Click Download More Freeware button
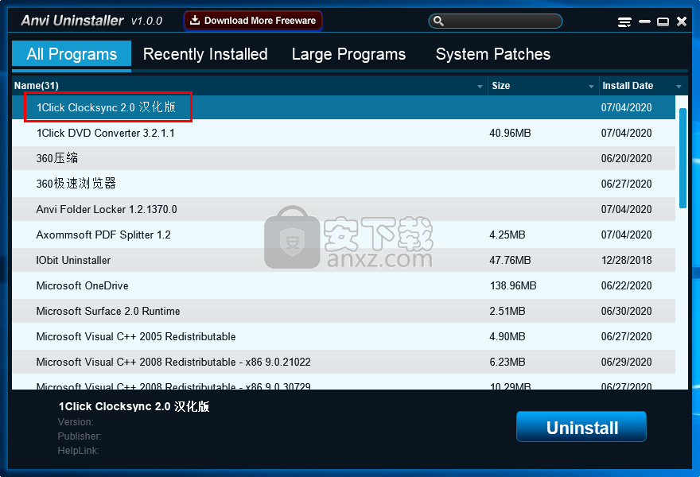 [x=253, y=21]
